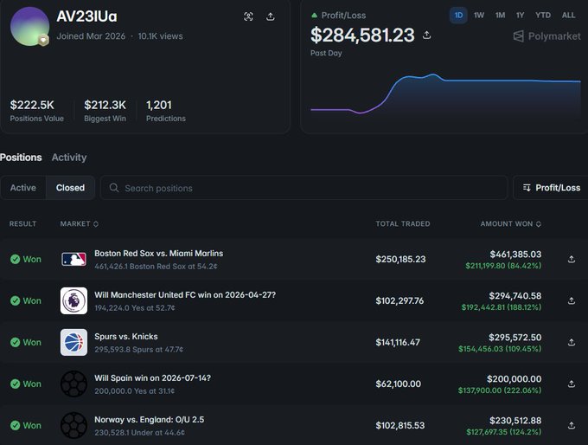The width and height of the screenshot is (588, 445).
Task: Click the RESULT column header
Action: (x=22, y=224)
